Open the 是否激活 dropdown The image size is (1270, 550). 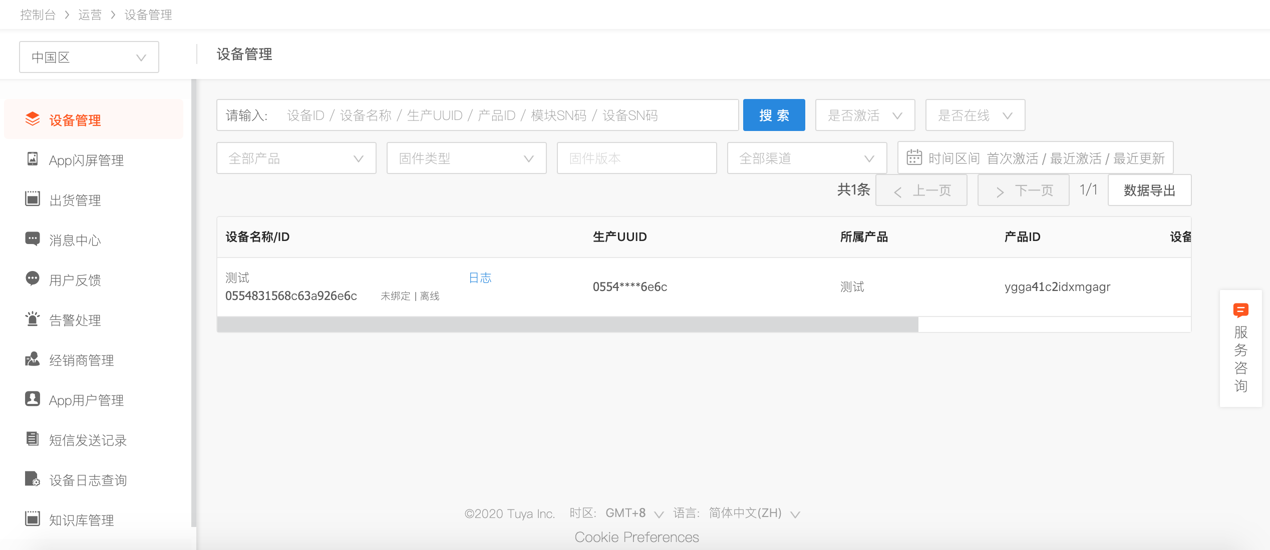(x=865, y=115)
